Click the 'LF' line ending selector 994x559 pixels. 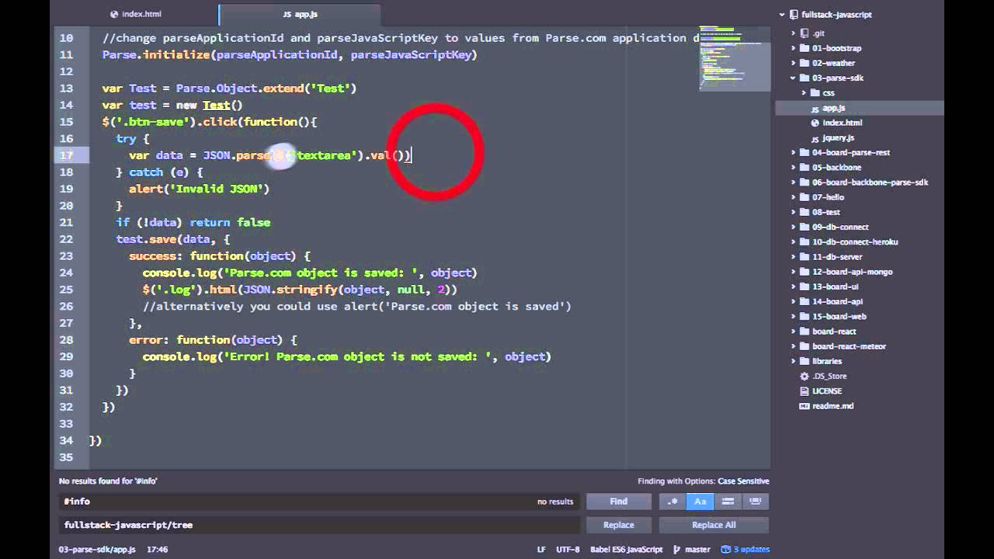click(541, 550)
